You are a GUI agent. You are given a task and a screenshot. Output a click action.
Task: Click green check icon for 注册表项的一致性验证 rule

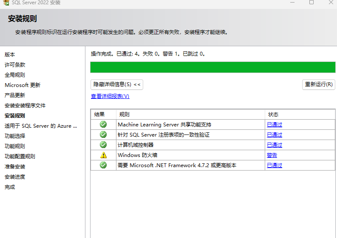point(103,134)
